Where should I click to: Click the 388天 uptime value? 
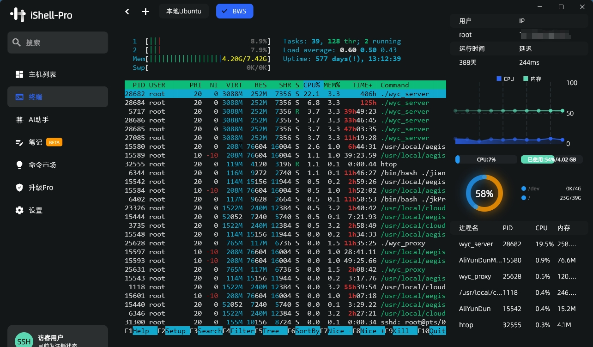pos(468,62)
